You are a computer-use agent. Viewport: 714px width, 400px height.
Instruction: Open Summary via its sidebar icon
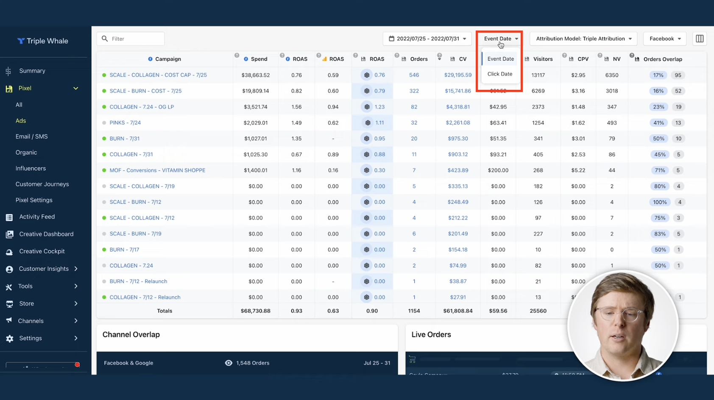click(x=8, y=71)
